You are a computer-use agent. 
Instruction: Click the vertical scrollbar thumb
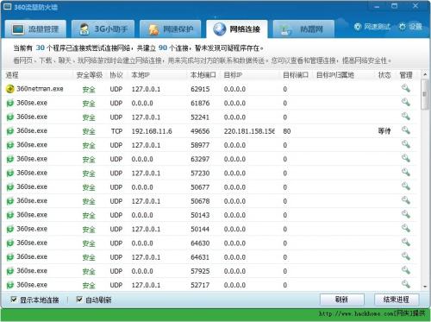coord(425,94)
